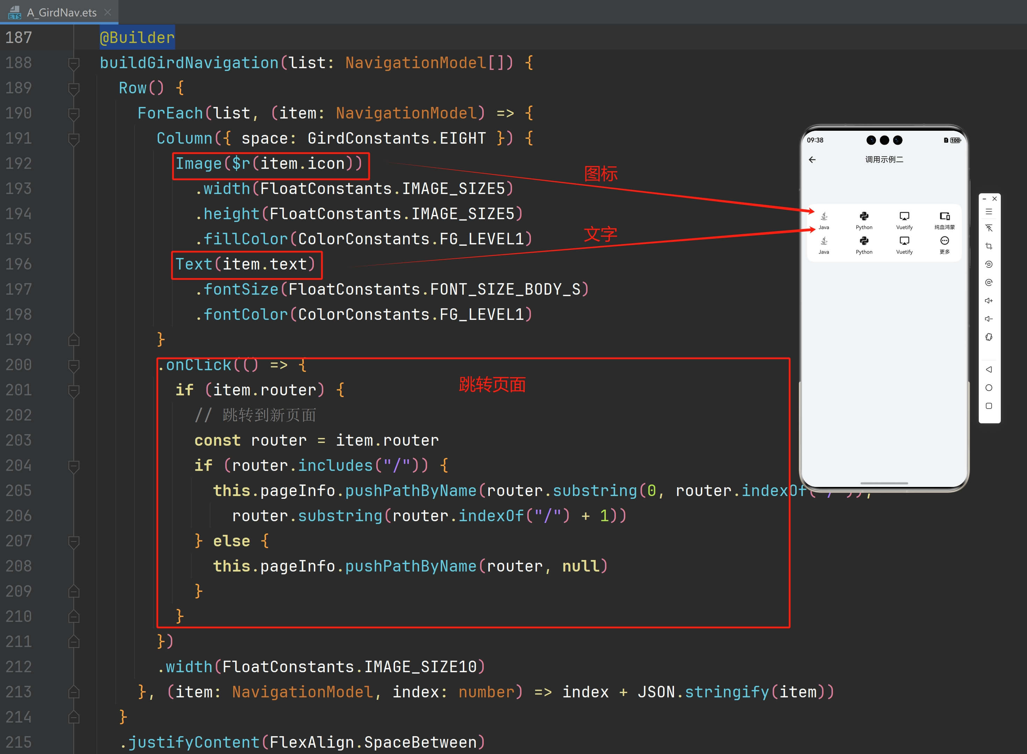
Task: Click the emulator crop screenshot icon
Action: (989, 246)
